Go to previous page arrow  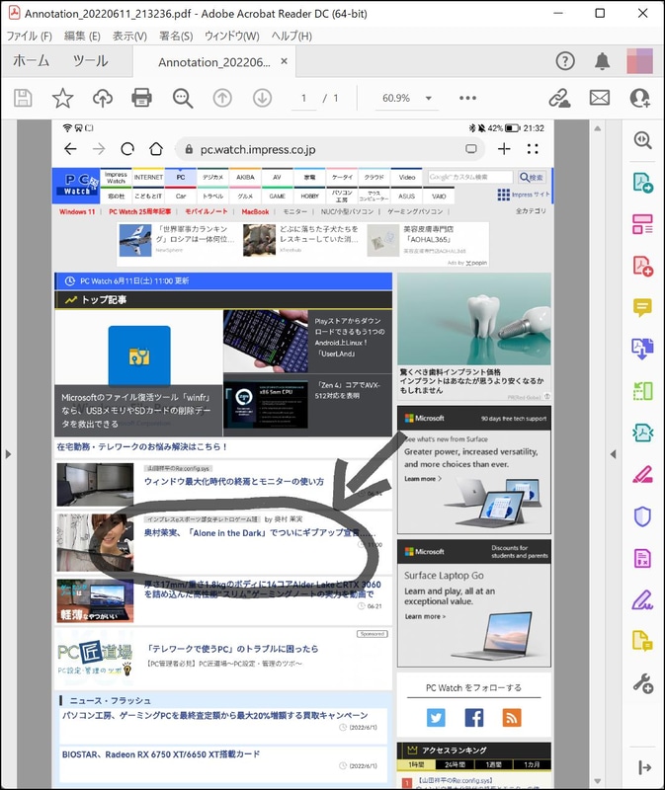point(222,98)
